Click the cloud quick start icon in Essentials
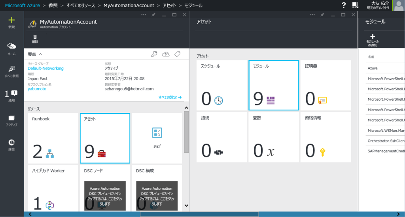405x217 pixels. coord(166,54)
